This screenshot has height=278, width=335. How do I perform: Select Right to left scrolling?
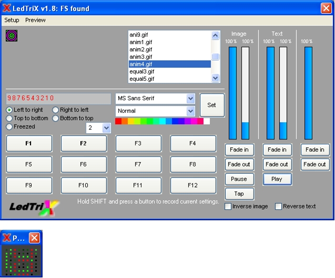click(x=70, y=110)
